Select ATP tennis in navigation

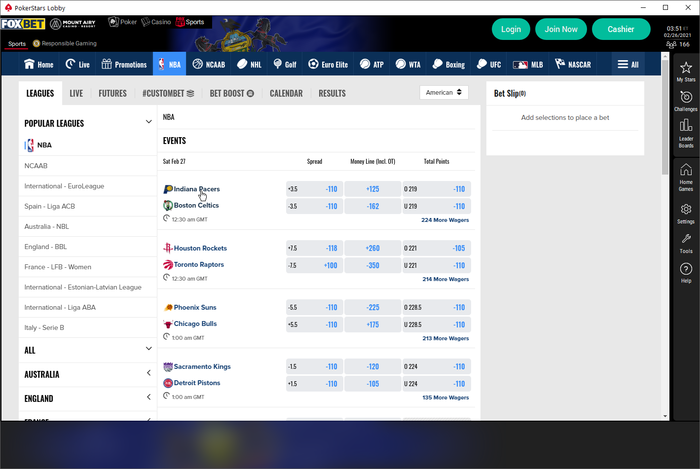click(371, 64)
